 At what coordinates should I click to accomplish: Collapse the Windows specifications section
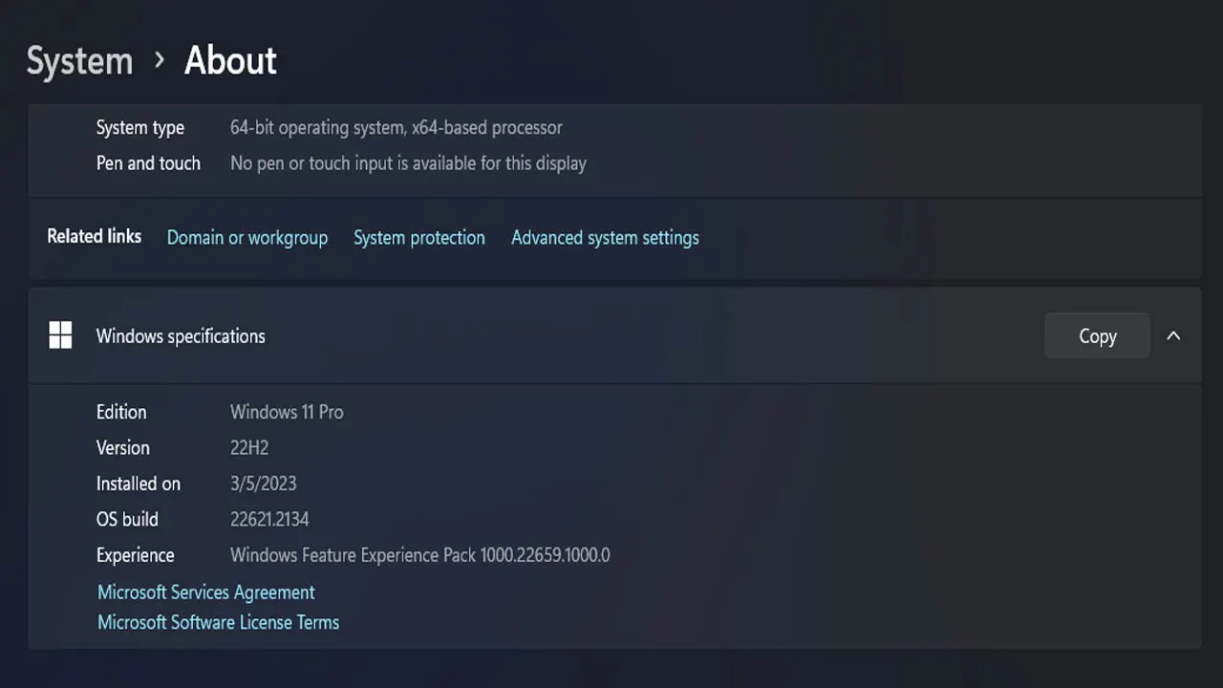point(1173,336)
